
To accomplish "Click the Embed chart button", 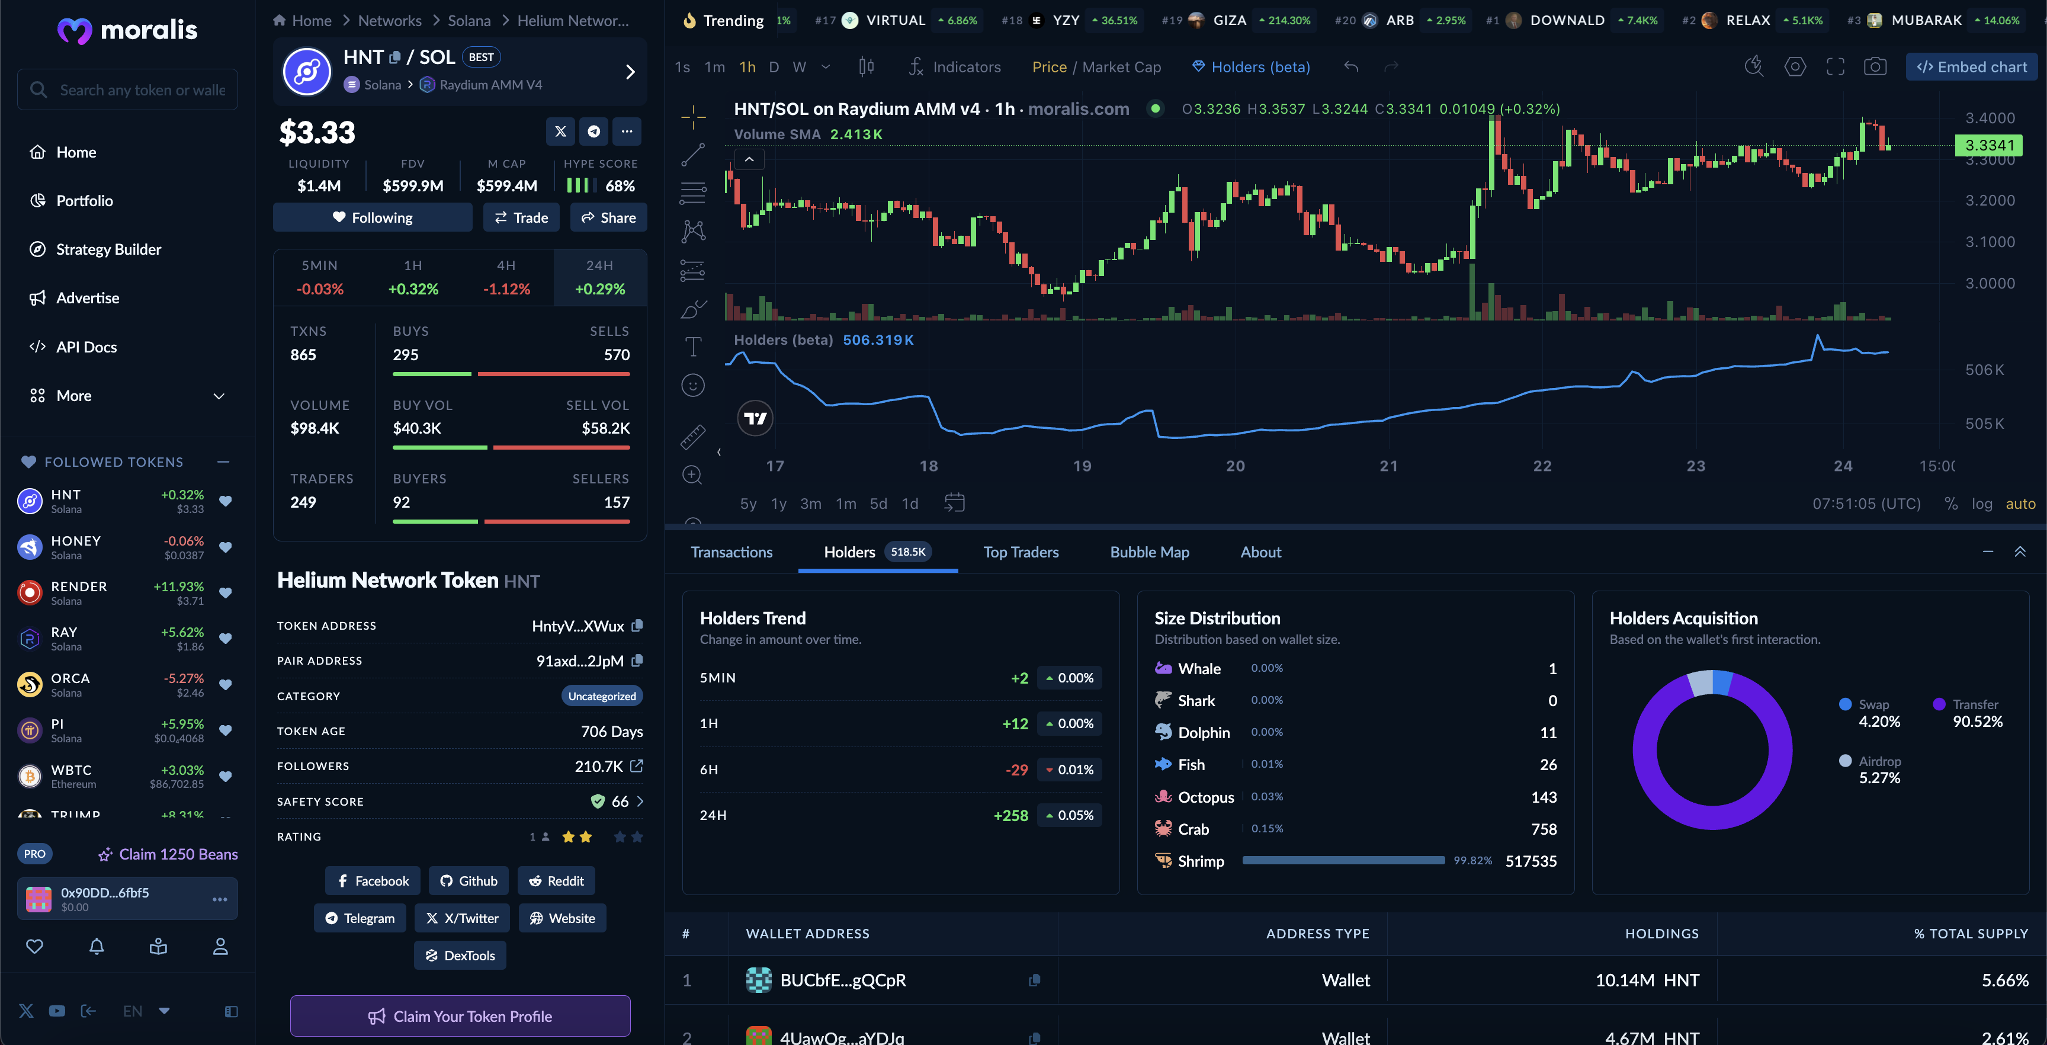I will tap(1971, 67).
